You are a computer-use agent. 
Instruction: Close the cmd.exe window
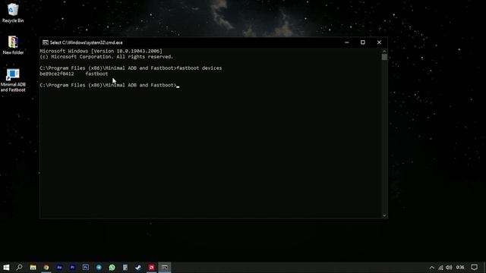[x=379, y=42]
